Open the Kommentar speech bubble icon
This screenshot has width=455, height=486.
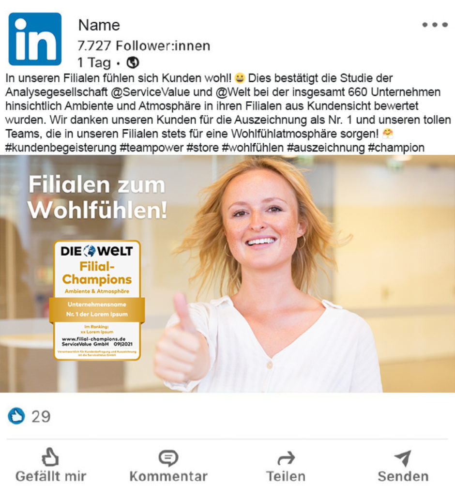168,458
